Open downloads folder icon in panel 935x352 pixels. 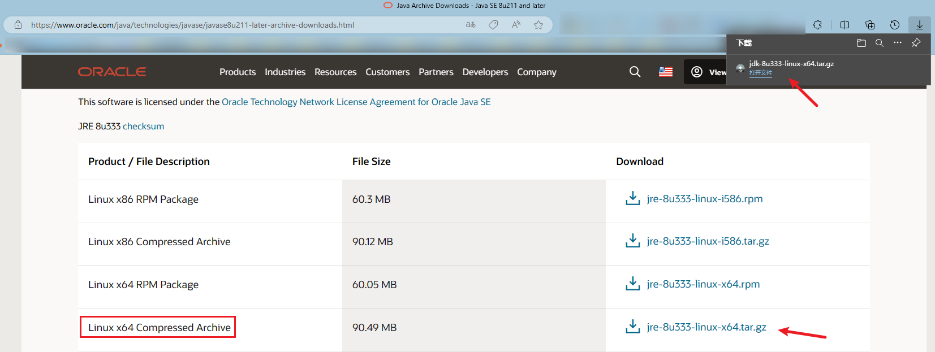(x=861, y=43)
